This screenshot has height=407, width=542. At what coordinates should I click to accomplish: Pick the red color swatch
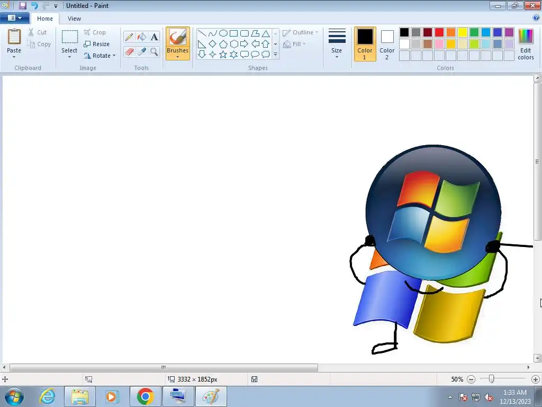click(x=439, y=32)
